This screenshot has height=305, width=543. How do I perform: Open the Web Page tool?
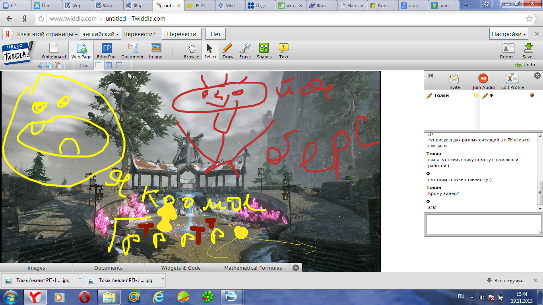pos(81,51)
